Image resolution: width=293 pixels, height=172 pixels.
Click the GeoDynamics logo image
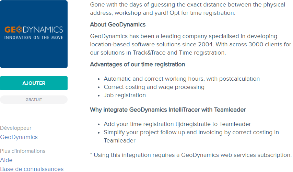34,34
